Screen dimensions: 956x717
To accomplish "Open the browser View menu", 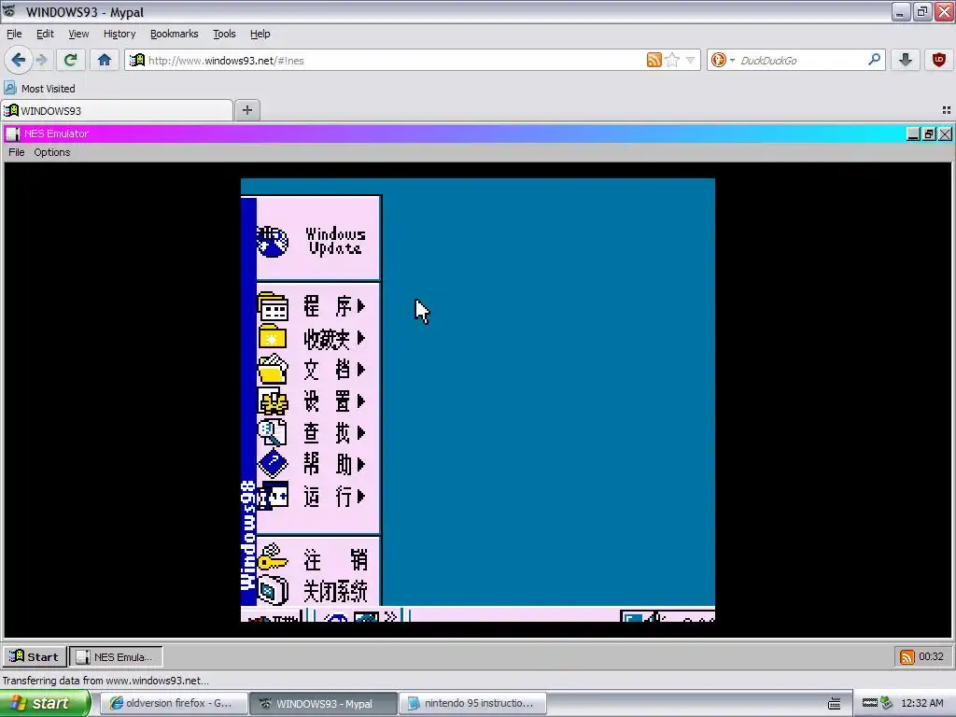I will coord(78,35).
